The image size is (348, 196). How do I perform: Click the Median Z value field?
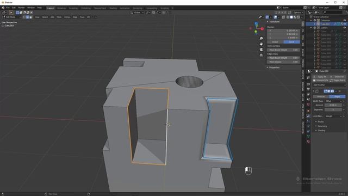click(284, 38)
